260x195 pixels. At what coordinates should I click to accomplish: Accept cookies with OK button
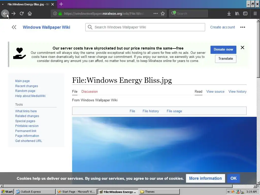tap(233, 178)
